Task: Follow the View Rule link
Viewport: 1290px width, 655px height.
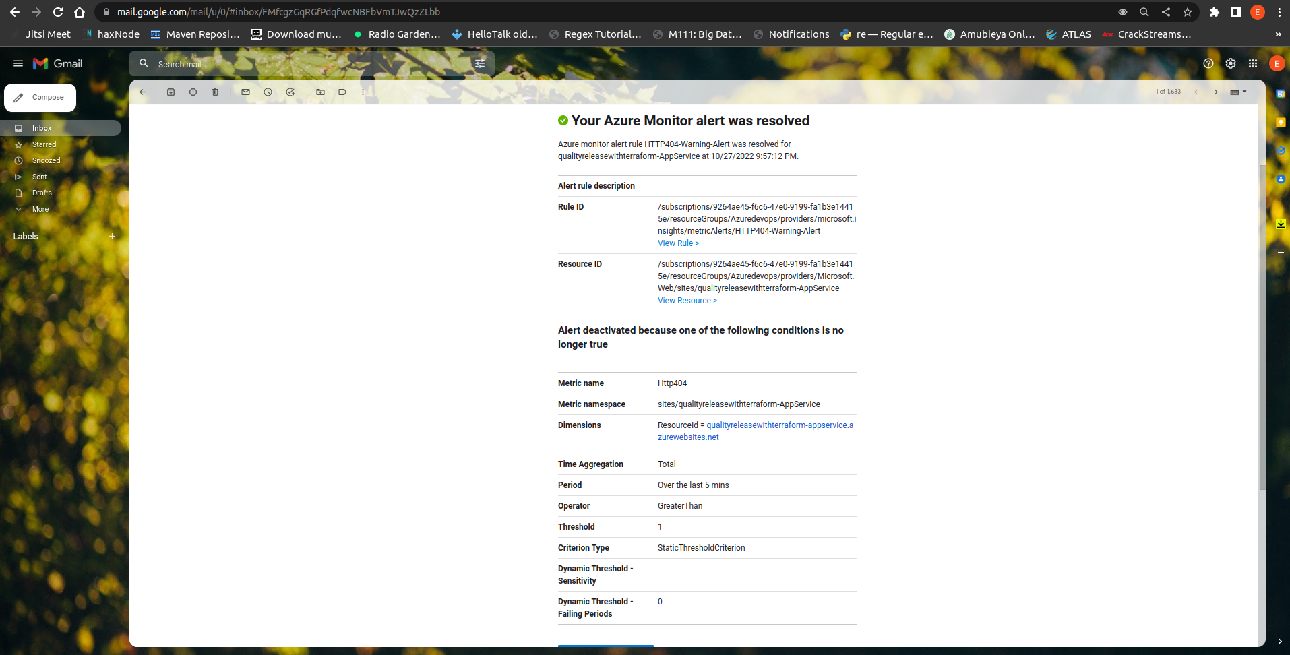Action: 678,243
